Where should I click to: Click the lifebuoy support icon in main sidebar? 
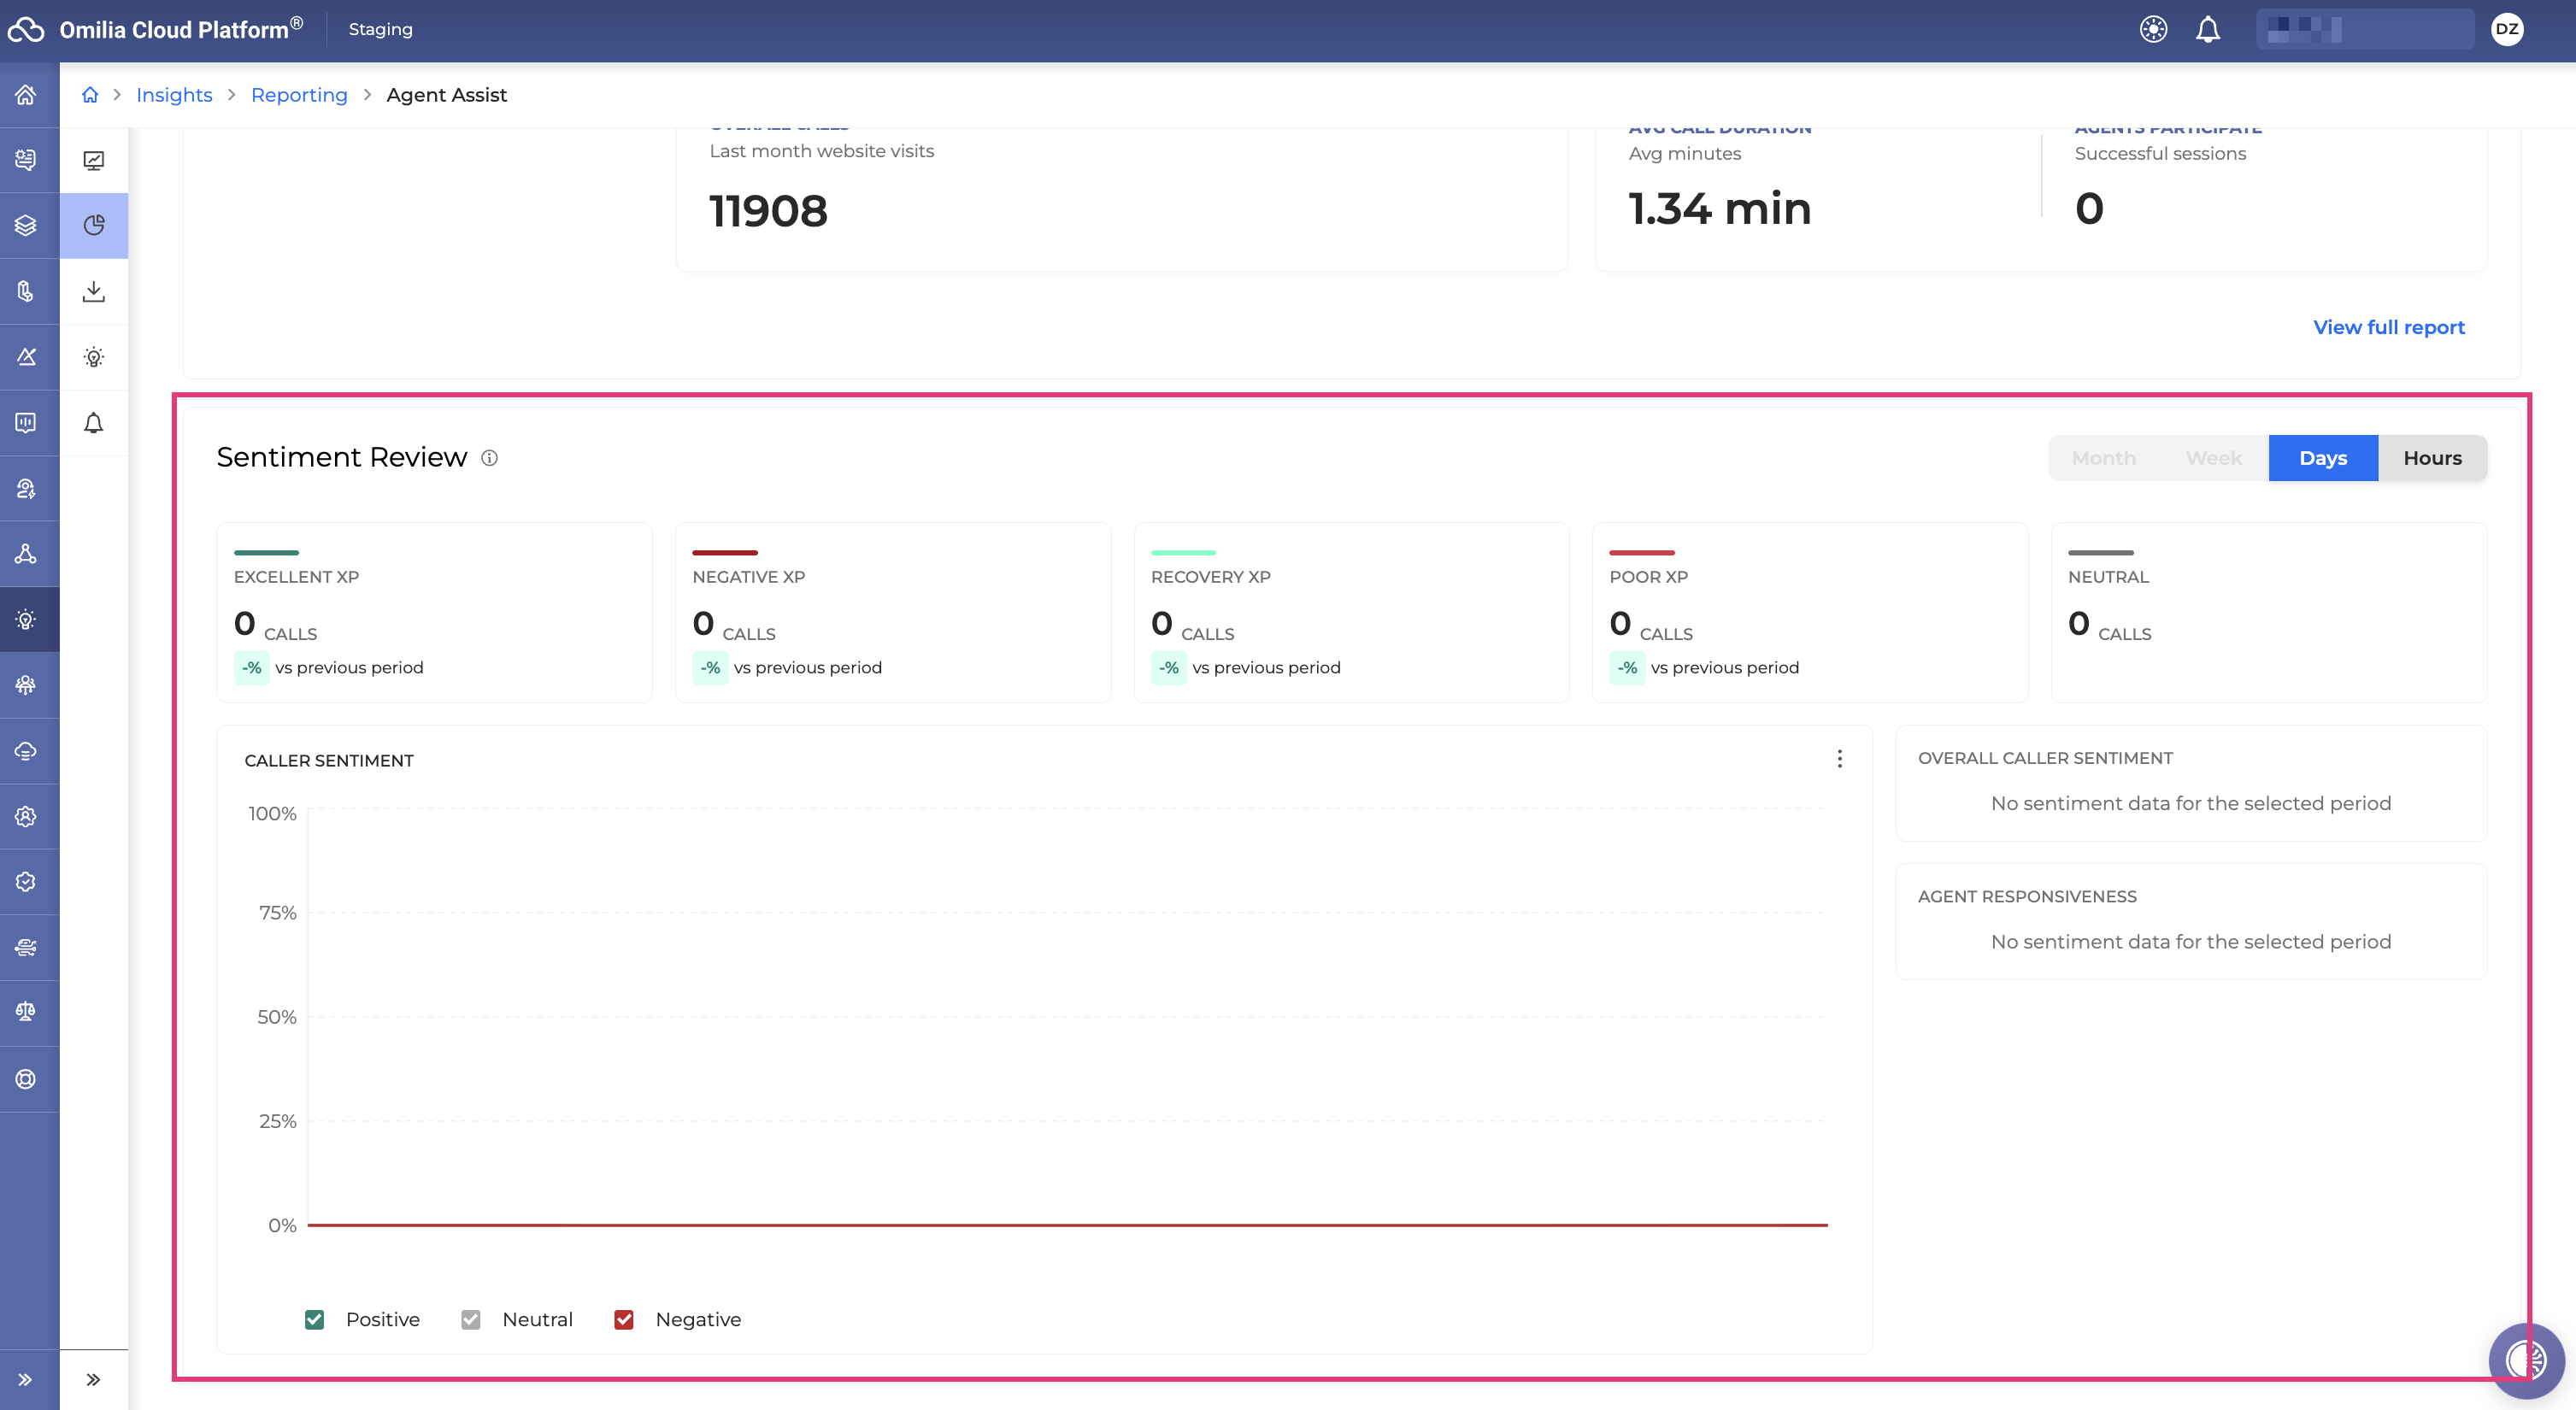(x=26, y=1078)
